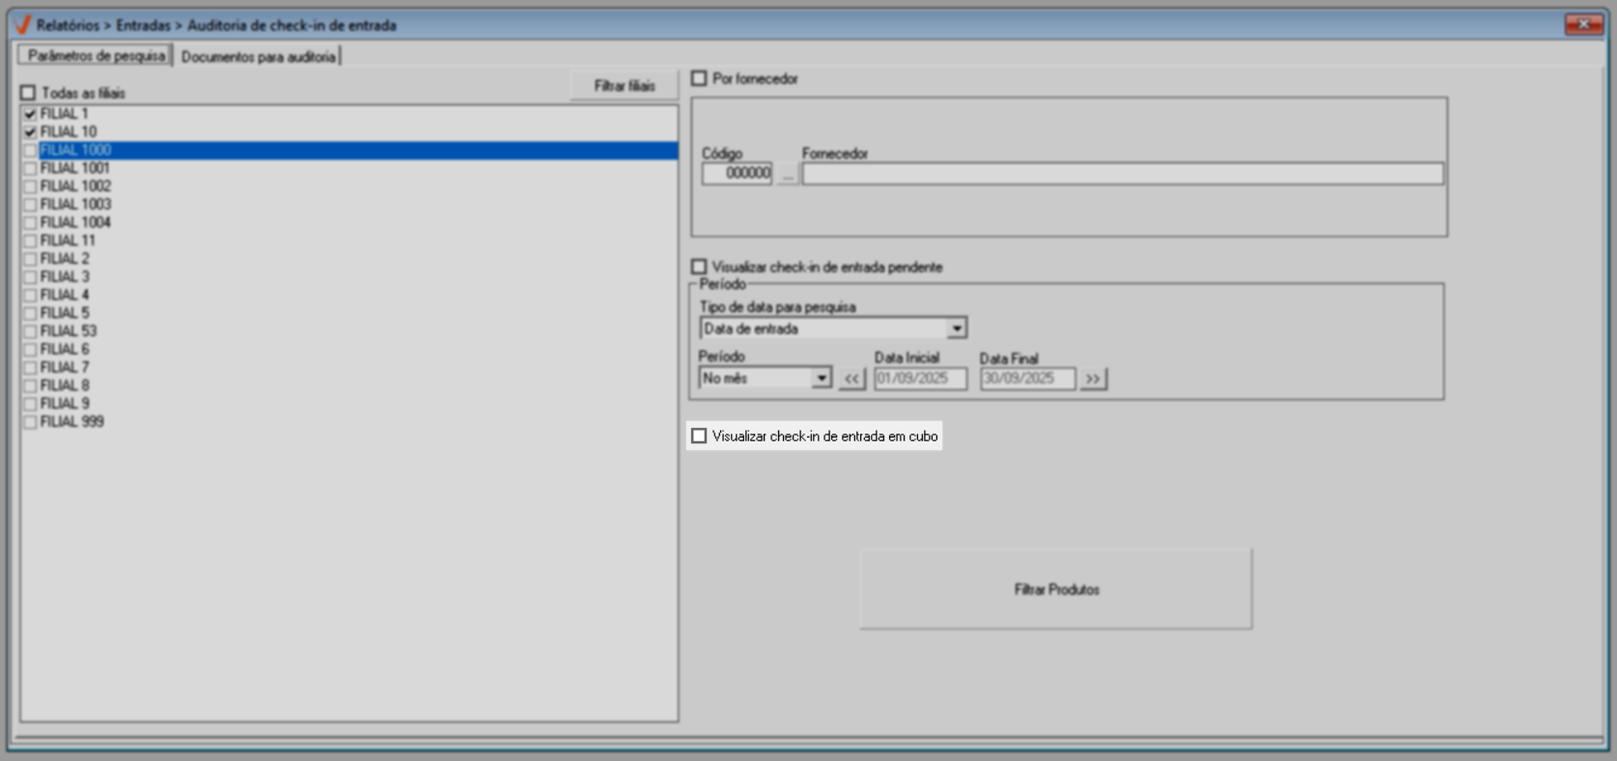This screenshot has height=761, width=1617.
Task: Tick the FILIAL 1001 checkbox
Action: [x=30, y=168]
